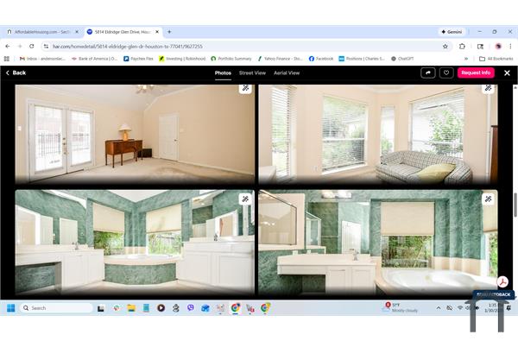Open the Viber icon in the taskbar
The image size is (518, 341).
[191, 308]
